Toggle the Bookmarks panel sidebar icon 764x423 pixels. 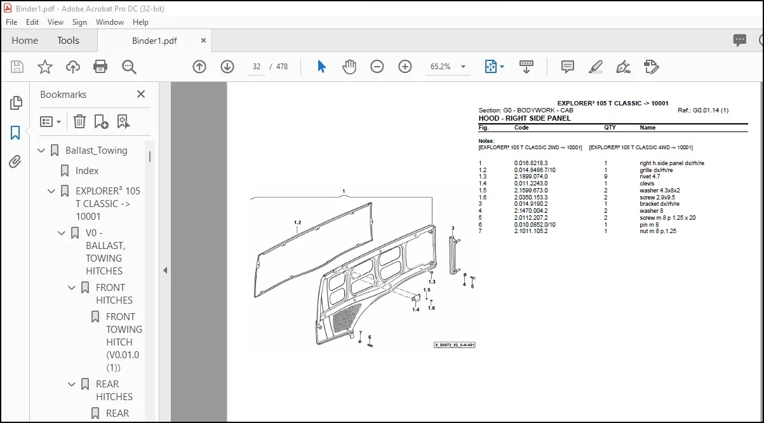point(16,133)
